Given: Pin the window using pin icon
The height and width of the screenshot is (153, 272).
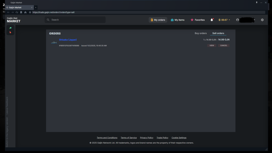Looking at the screenshot, I should coord(257,2).
